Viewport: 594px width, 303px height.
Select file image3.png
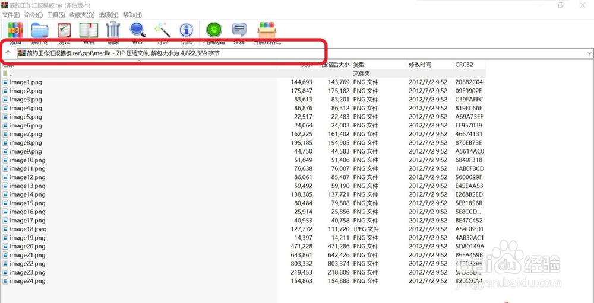pyautogui.click(x=26, y=100)
